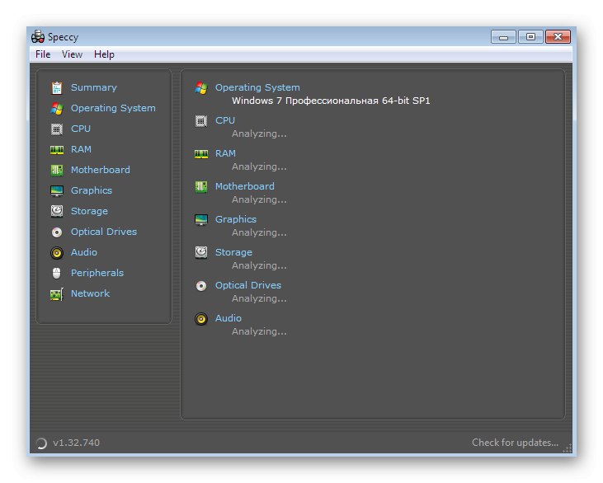
Task: Show the RAM section from sidebar label
Action: (81, 149)
